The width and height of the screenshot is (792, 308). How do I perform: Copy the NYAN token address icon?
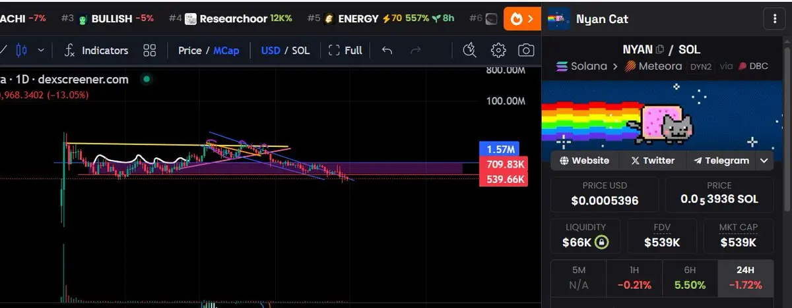(x=660, y=49)
